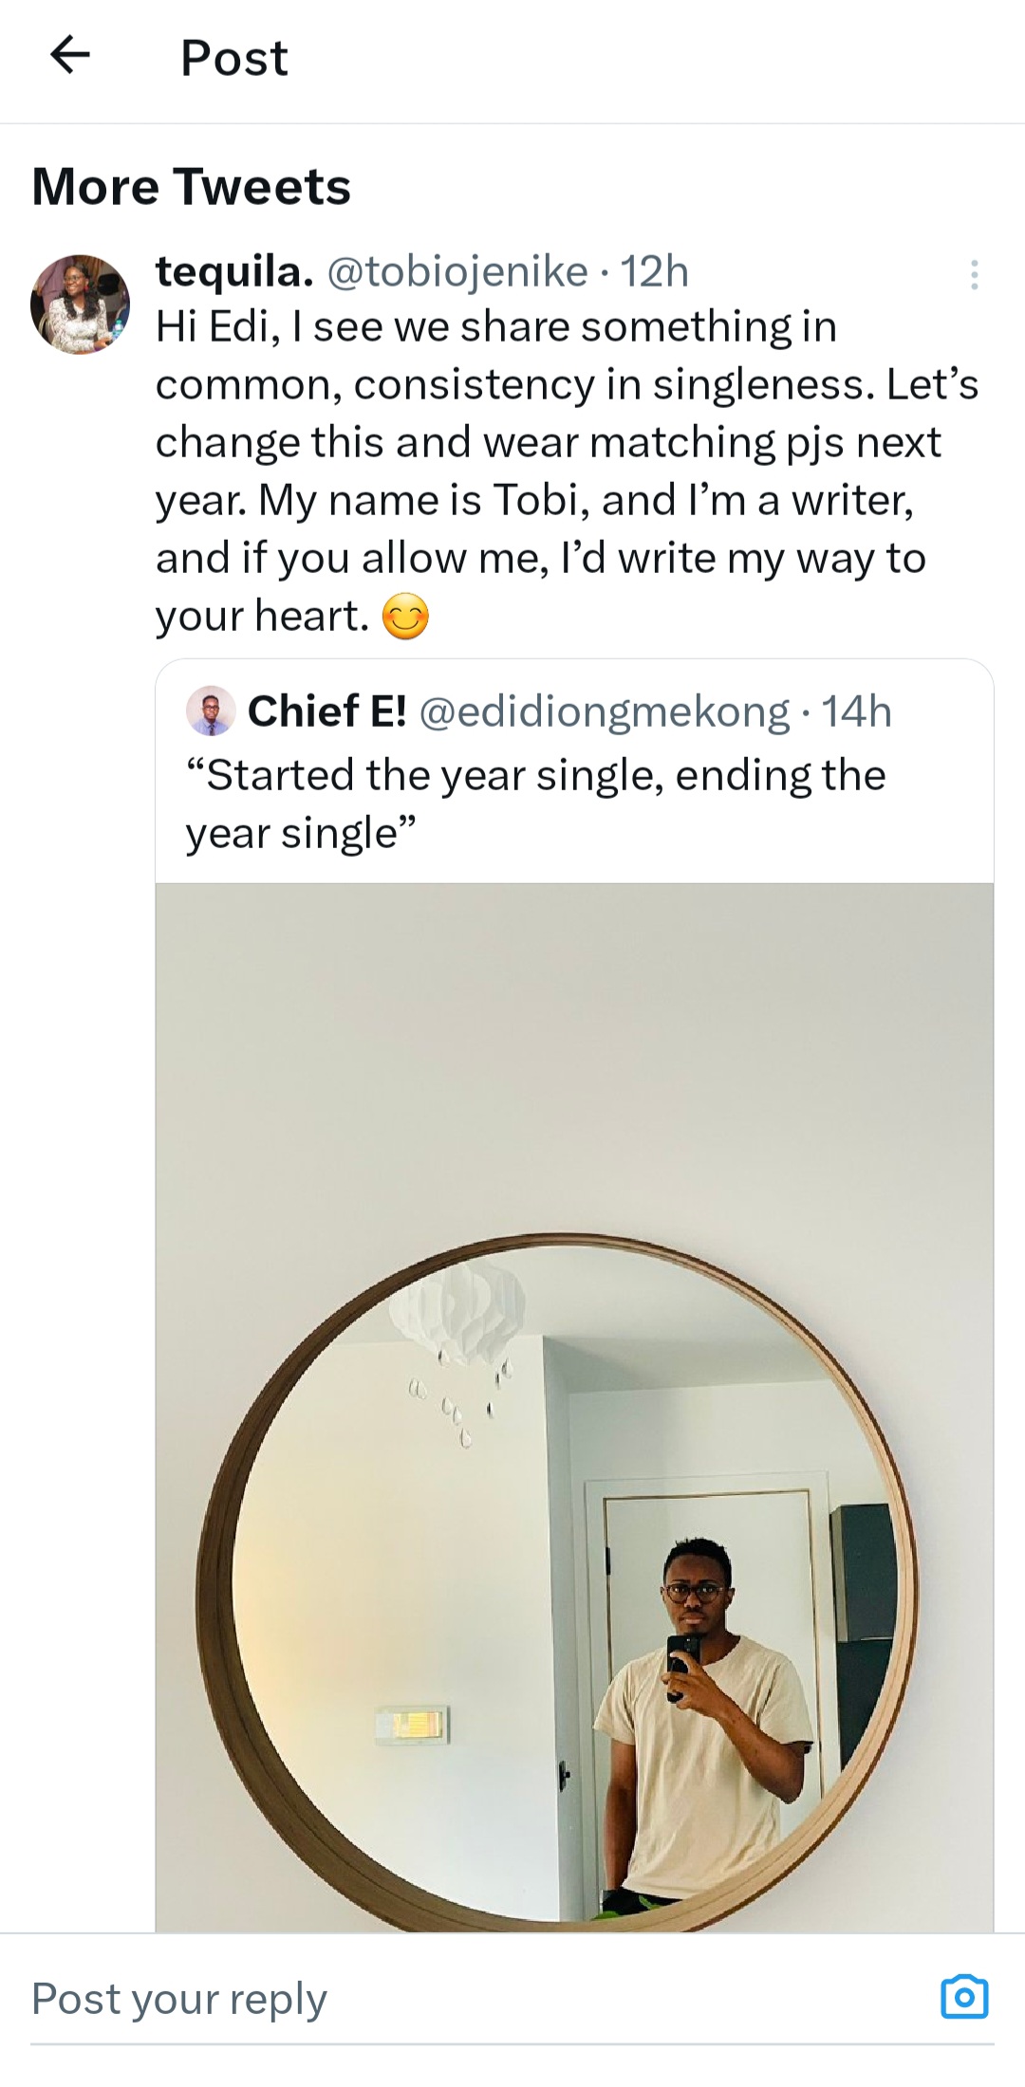Viewport: 1025px width, 2087px height.
Task: Open the three-dot tweet options menu
Action: tap(974, 274)
